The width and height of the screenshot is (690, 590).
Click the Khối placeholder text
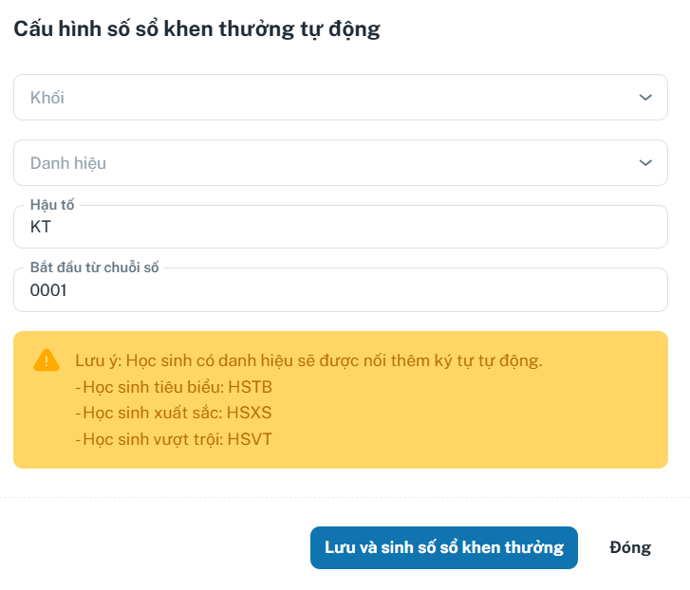pos(47,98)
